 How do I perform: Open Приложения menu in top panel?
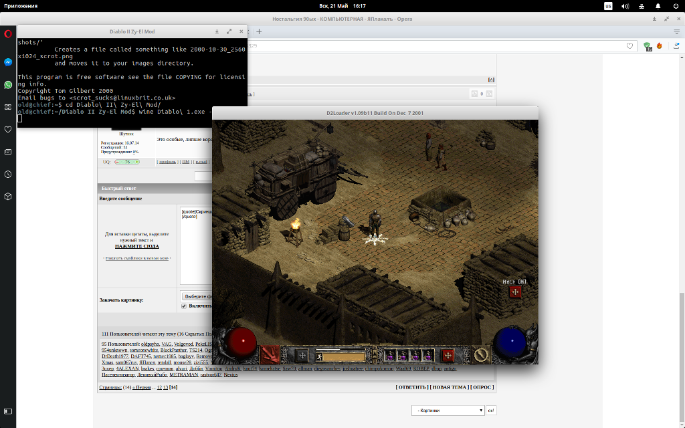[21, 6]
